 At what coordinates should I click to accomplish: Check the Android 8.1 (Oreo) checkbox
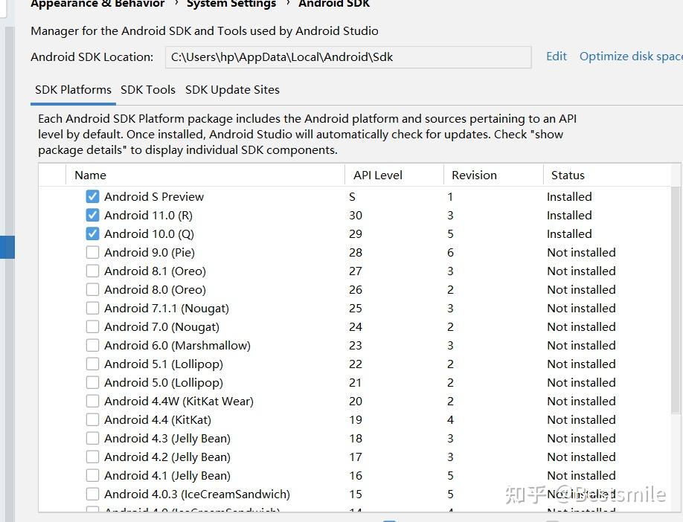[x=92, y=271]
